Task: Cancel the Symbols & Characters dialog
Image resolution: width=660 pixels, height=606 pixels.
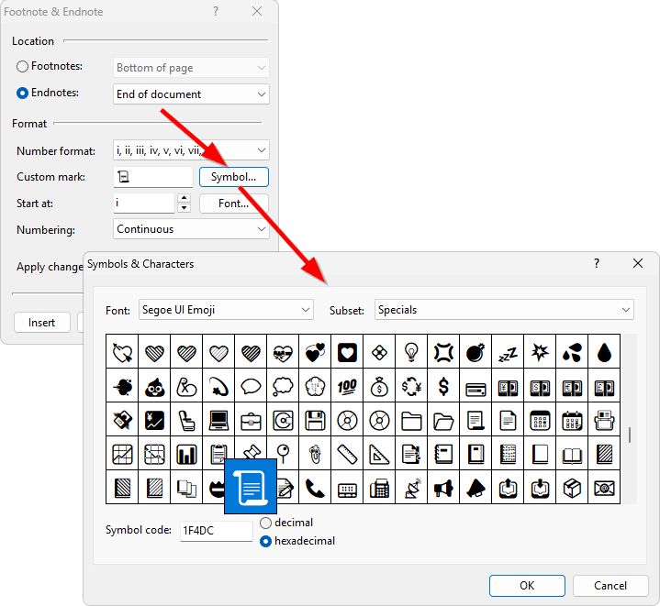Action: (x=610, y=586)
